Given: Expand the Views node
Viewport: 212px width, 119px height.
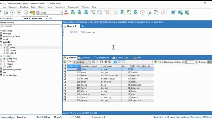Looking at the screenshot, I should pos(1,56).
